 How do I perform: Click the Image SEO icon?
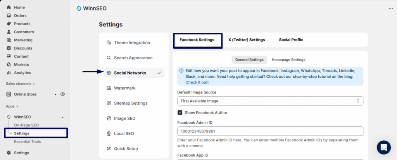[109, 118]
